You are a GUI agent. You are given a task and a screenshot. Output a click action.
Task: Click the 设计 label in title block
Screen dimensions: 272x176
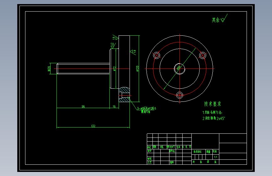(x=149, y=151)
